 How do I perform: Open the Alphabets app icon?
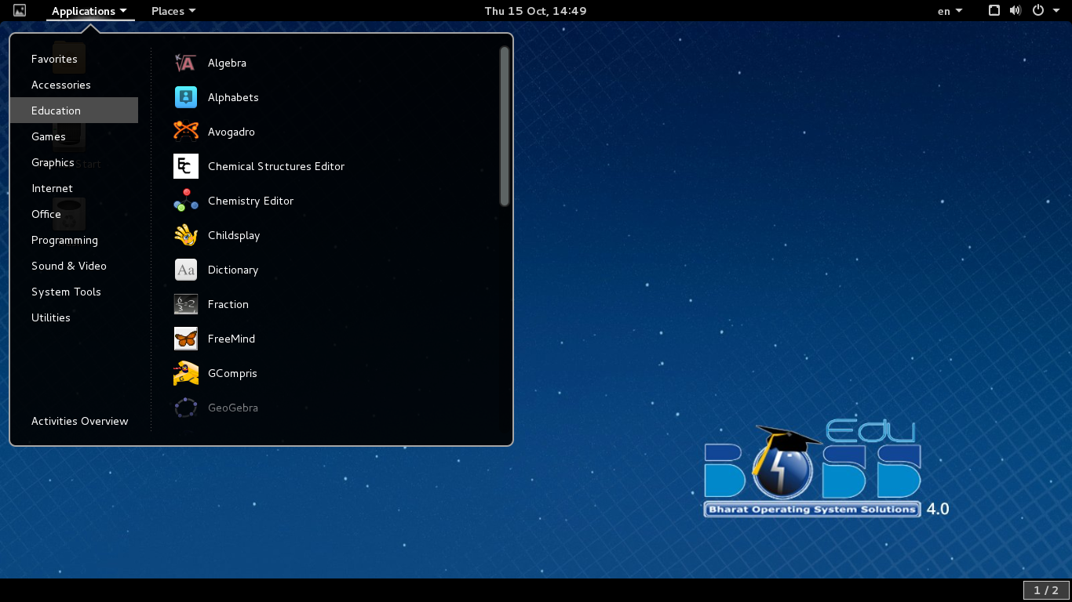click(x=186, y=97)
